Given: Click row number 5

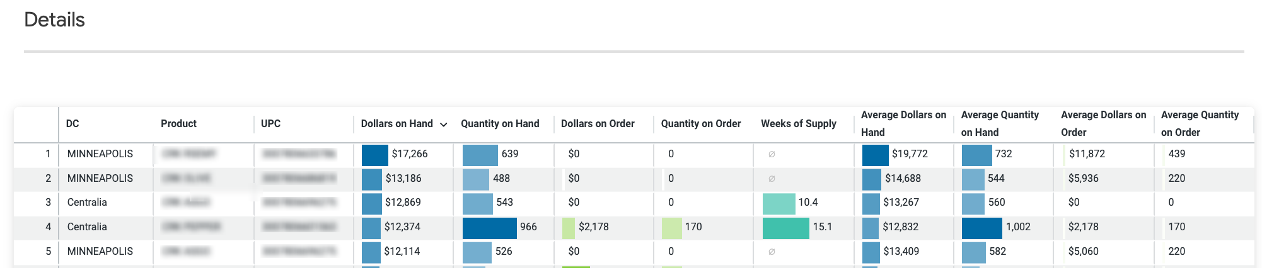Looking at the screenshot, I should coord(48,251).
